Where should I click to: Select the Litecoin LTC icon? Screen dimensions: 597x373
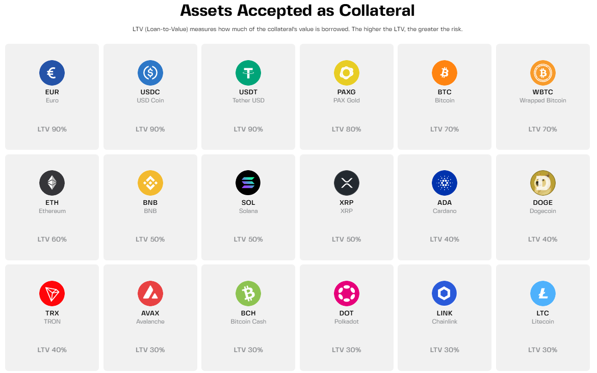click(543, 294)
